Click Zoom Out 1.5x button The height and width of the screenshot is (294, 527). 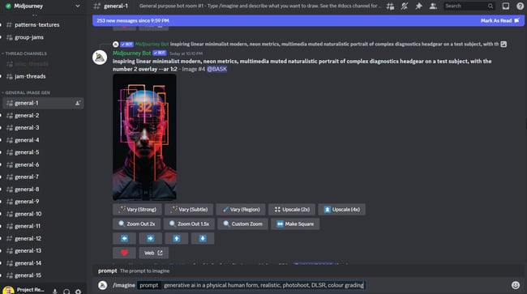coord(189,224)
